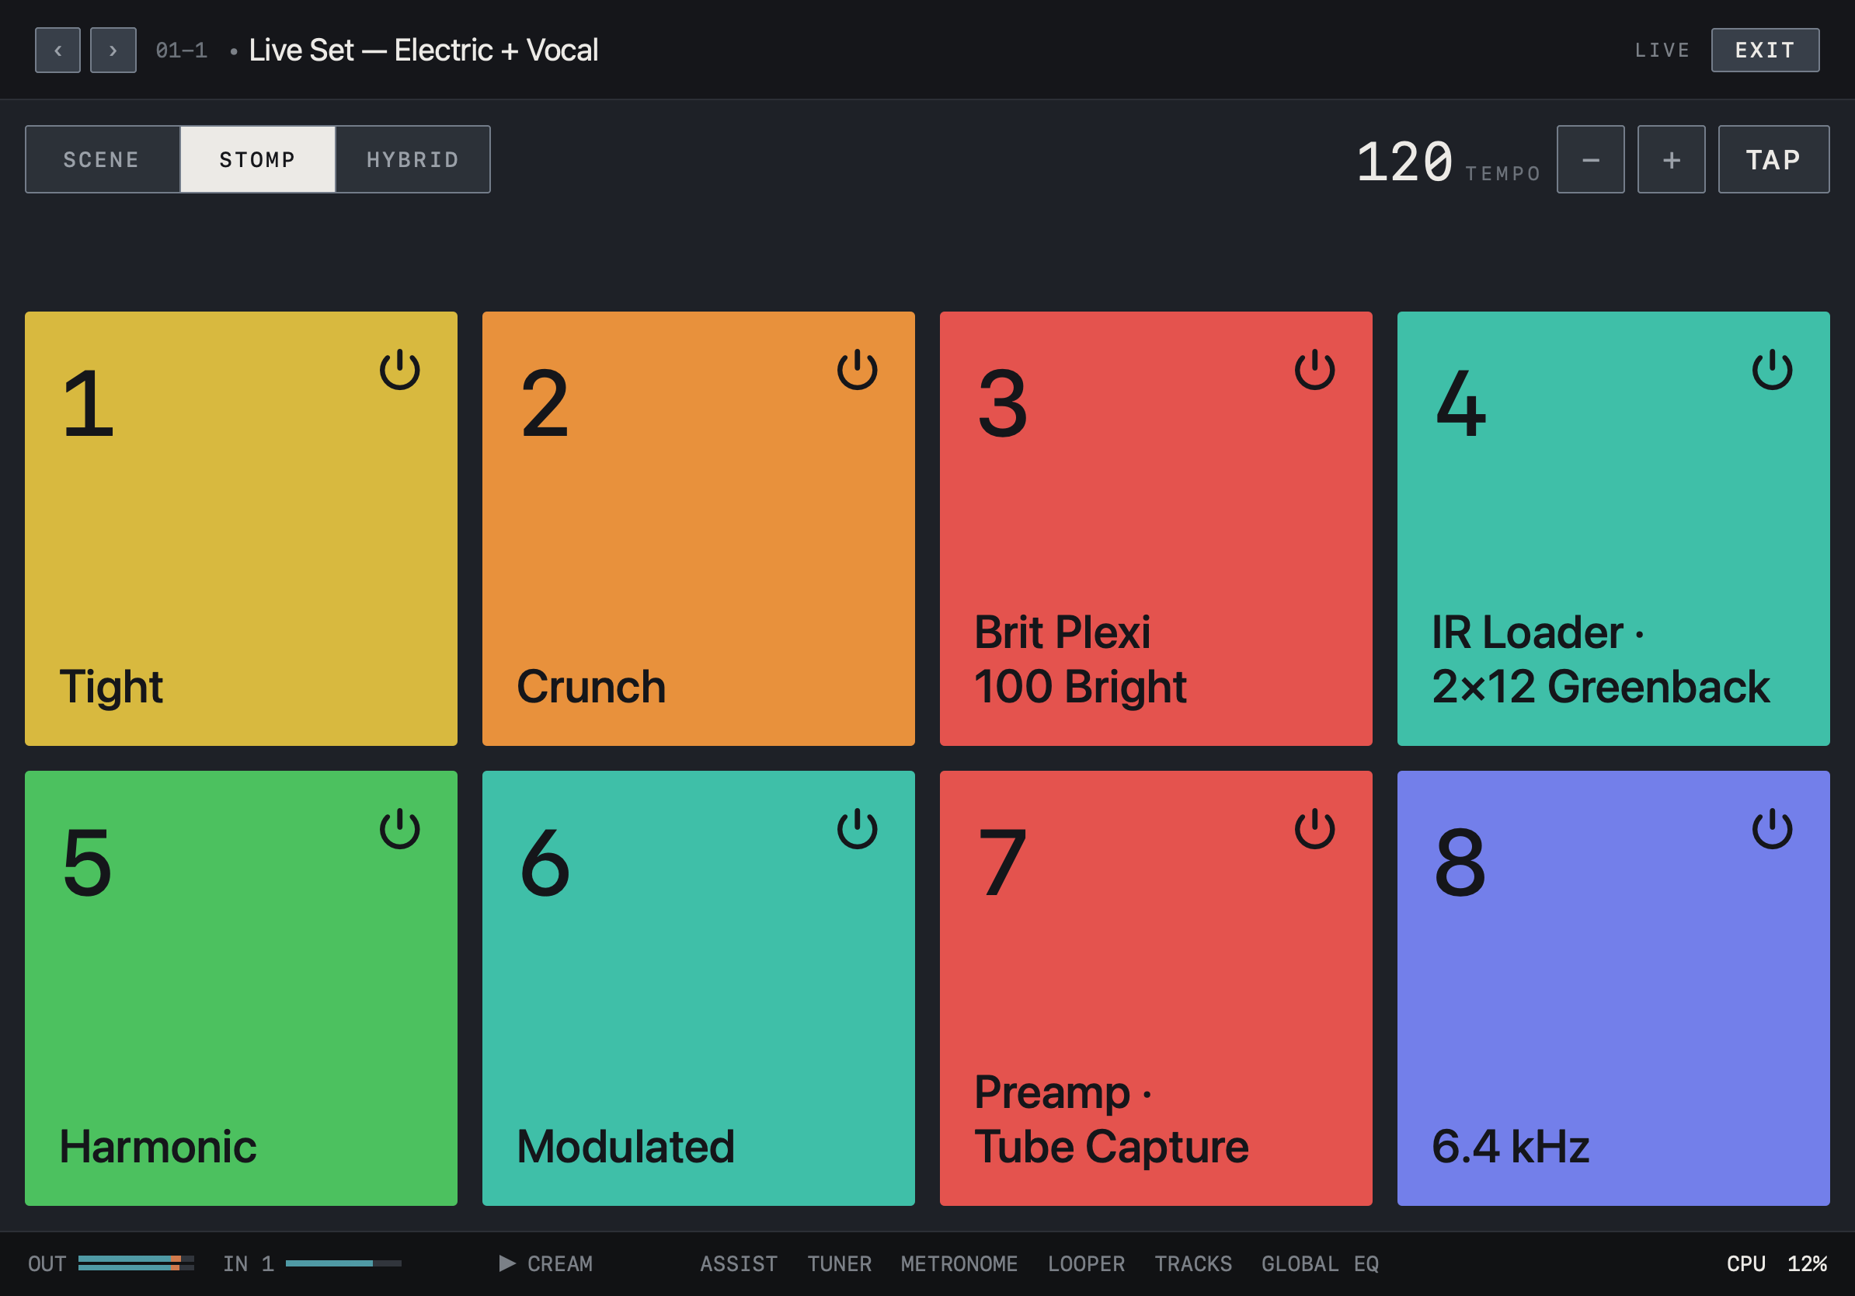1855x1296 pixels.
Task: Switch to SCENE mode tab
Action: click(102, 159)
